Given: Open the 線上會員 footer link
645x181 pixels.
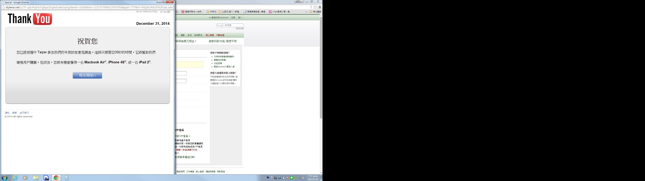Looking at the screenshot, I should click(x=200, y=172).
